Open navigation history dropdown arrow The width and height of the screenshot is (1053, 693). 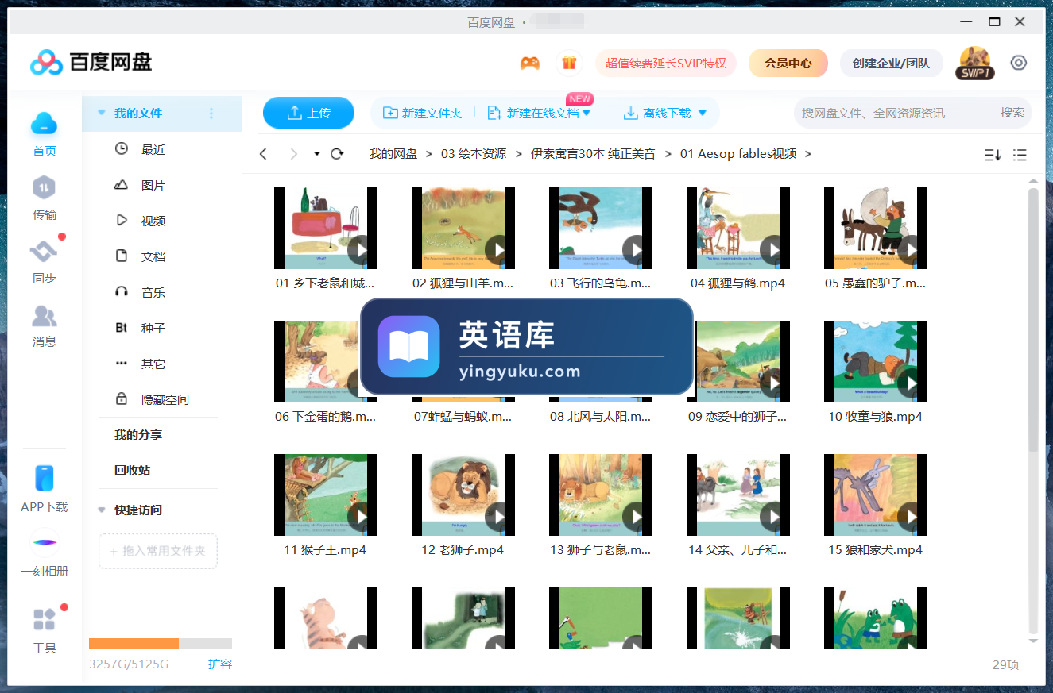pos(317,154)
